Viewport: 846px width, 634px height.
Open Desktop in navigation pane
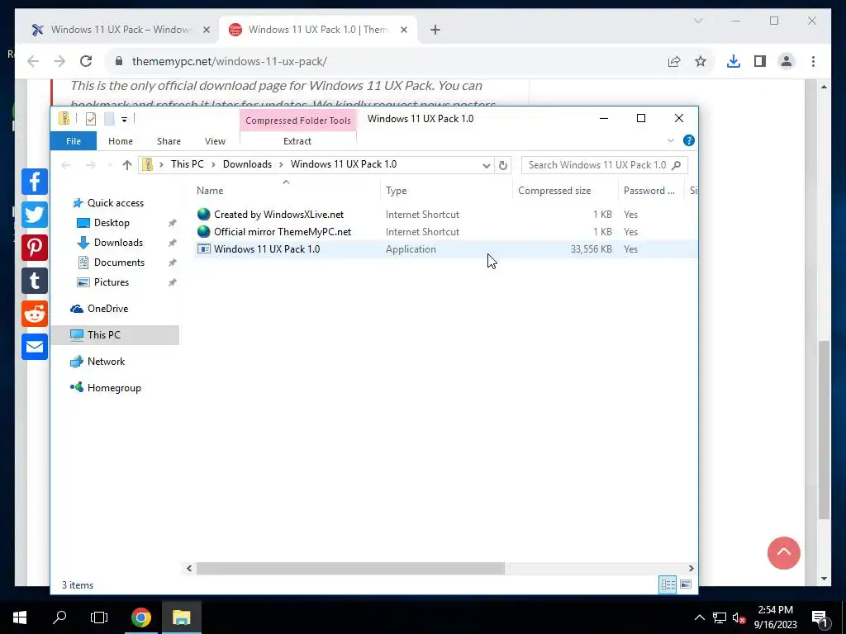coord(112,223)
